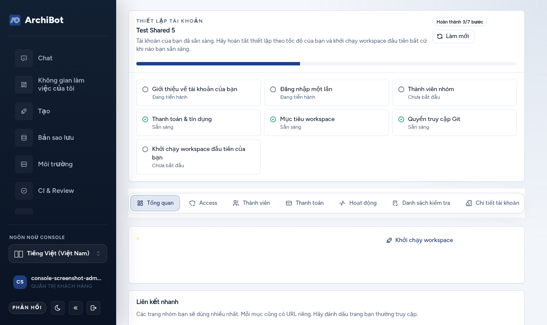Switch to the Hoạt động tab
Viewport: 547px width, 325px height.
(x=358, y=203)
